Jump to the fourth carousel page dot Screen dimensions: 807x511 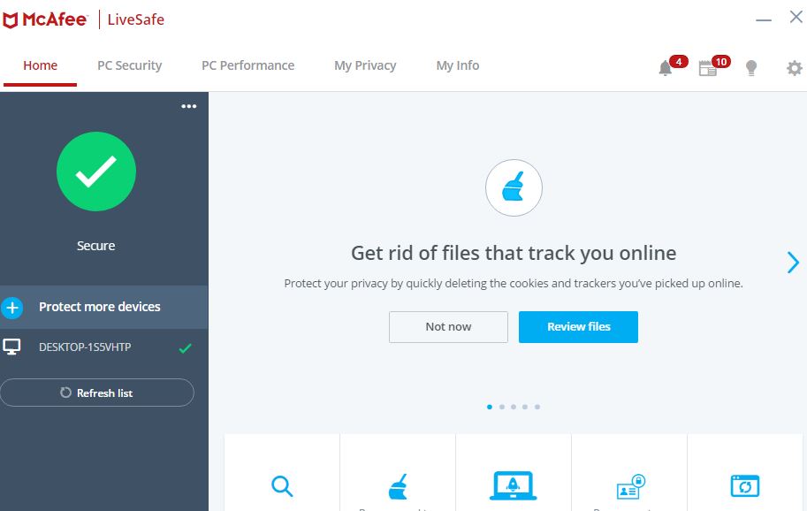[x=525, y=407]
